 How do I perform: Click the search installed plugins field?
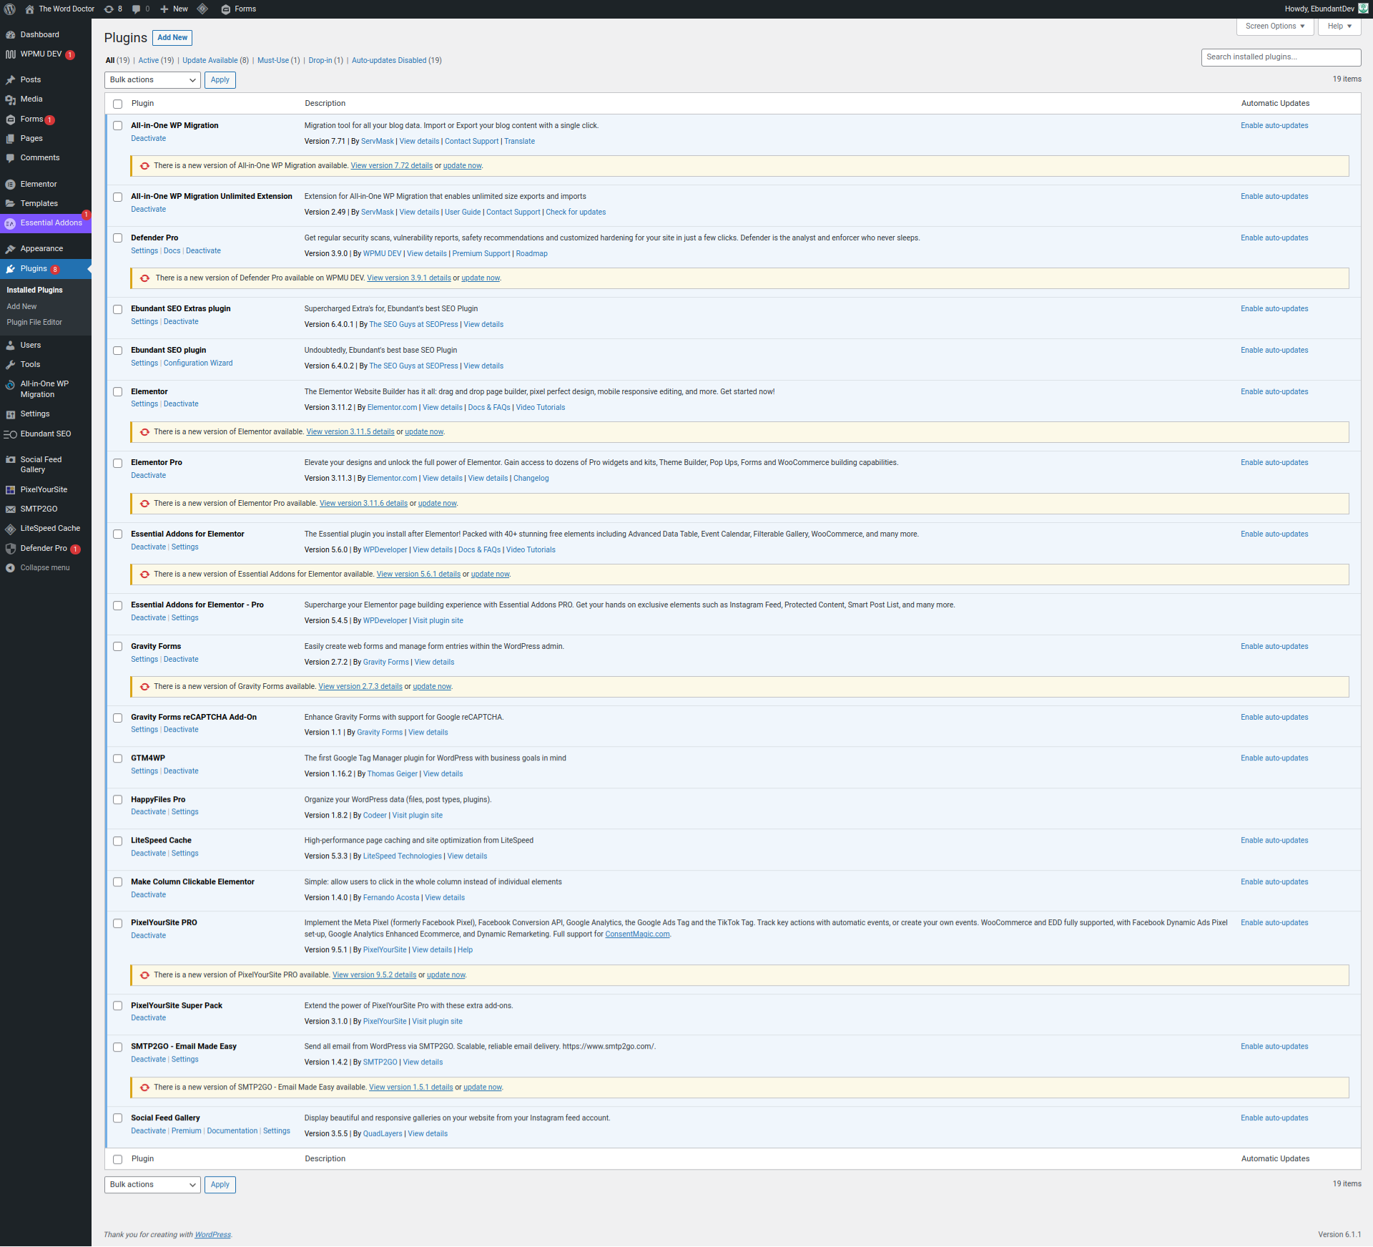pyautogui.click(x=1280, y=57)
